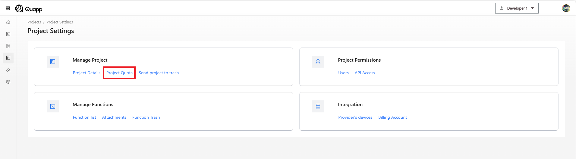Click the Manage Project heading
Image resolution: width=576 pixels, height=159 pixels.
click(x=90, y=60)
